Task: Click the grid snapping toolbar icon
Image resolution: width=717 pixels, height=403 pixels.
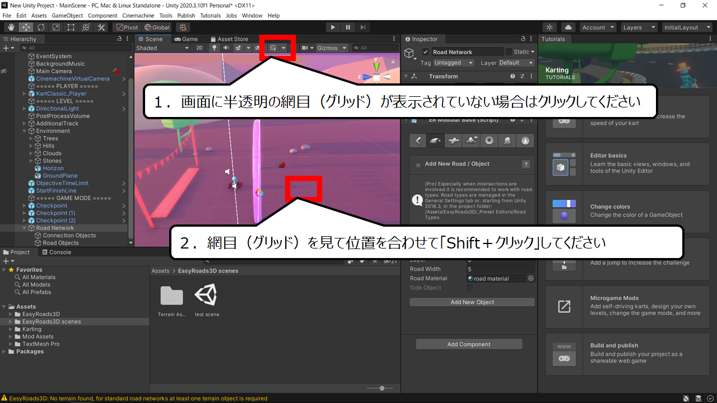Action: [x=183, y=27]
